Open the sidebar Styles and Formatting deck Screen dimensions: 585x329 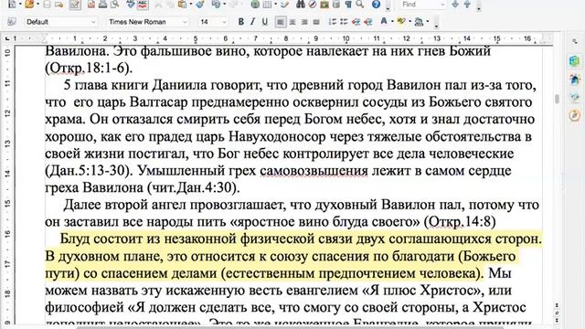click(575, 80)
